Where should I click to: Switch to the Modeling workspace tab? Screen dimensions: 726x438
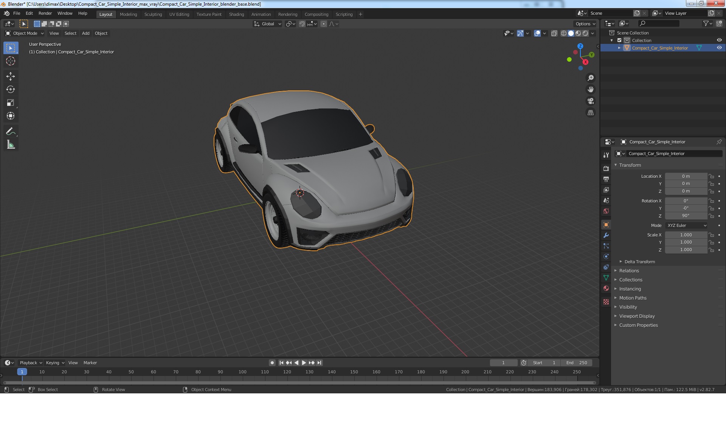(128, 14)
